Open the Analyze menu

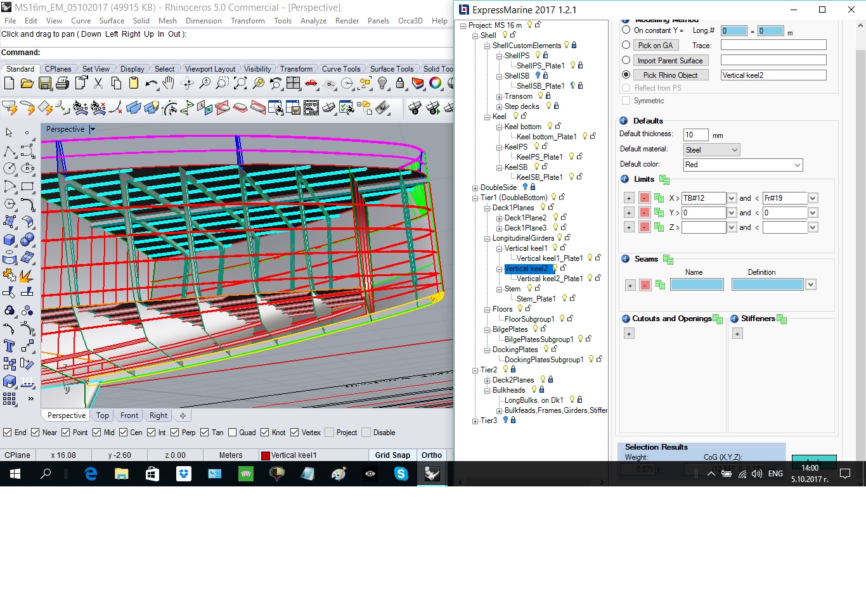point(313,21)
